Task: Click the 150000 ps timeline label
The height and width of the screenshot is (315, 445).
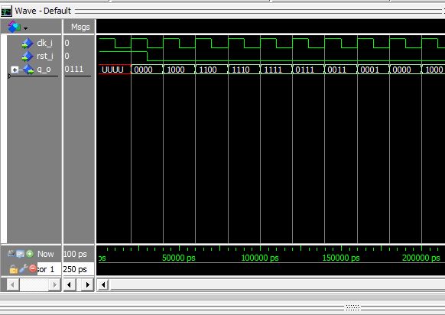Action: [341, 258]
